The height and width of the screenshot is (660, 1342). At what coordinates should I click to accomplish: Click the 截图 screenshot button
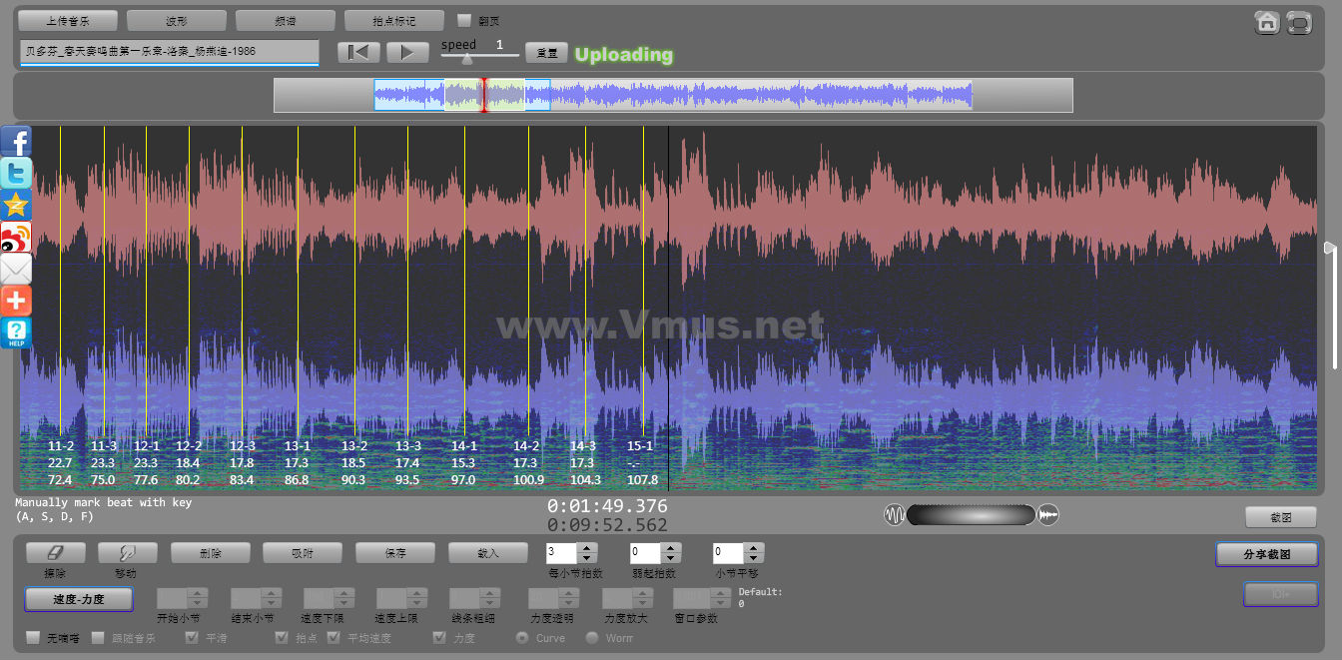click(x=1280, y=517)
